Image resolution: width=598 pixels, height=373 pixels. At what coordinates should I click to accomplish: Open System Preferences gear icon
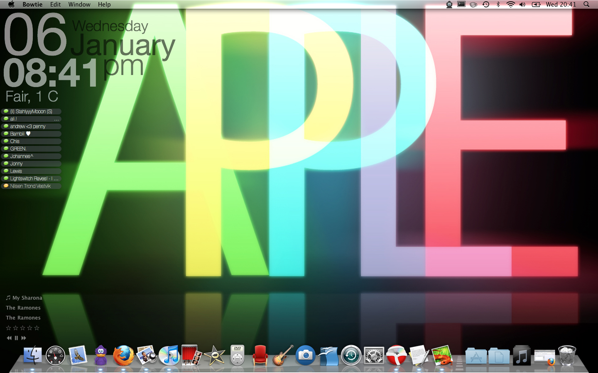(x=374, y=355)
